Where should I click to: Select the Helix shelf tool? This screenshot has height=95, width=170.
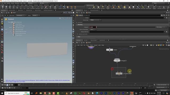click(75, 7)
